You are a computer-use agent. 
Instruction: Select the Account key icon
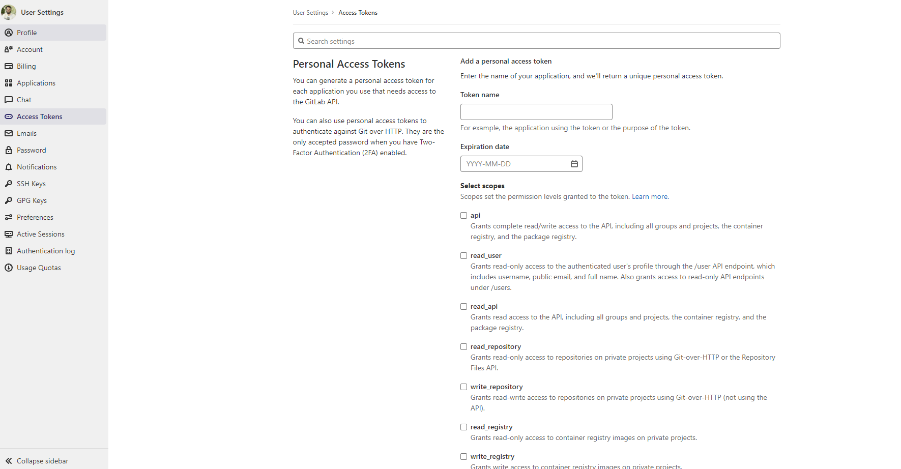9,49
